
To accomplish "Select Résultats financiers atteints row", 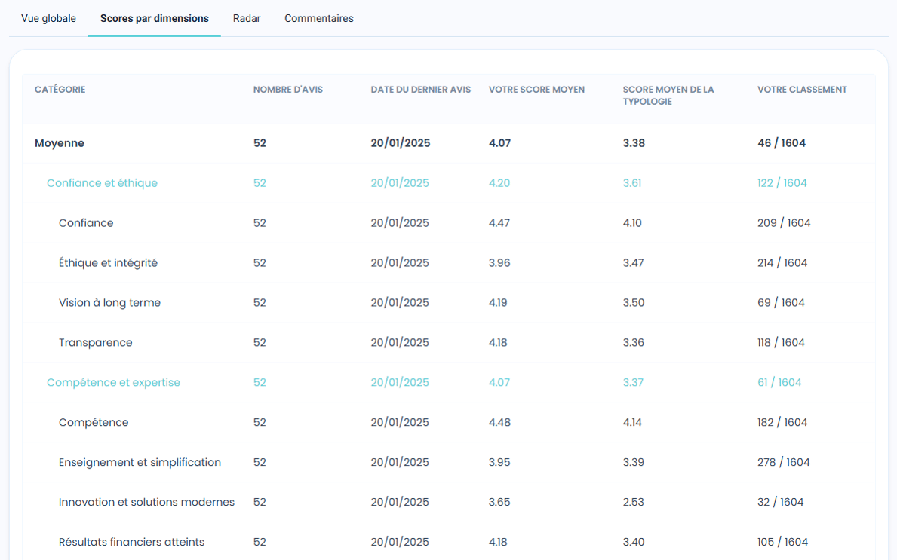I will pyautogui.click(x=131, y=543).
